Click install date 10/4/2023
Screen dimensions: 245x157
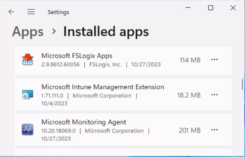pos(54,103)
